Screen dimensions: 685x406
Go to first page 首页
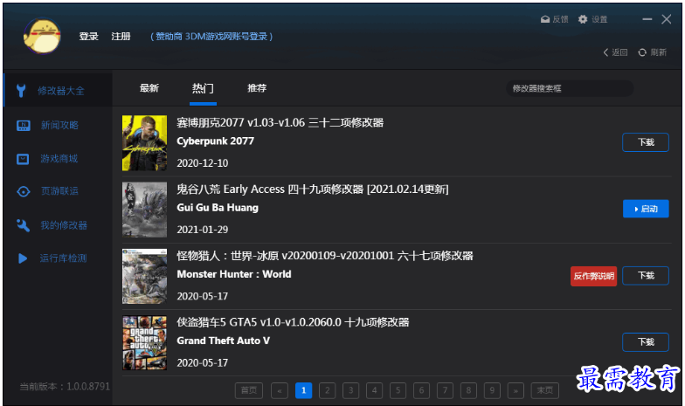coord(249,390)
